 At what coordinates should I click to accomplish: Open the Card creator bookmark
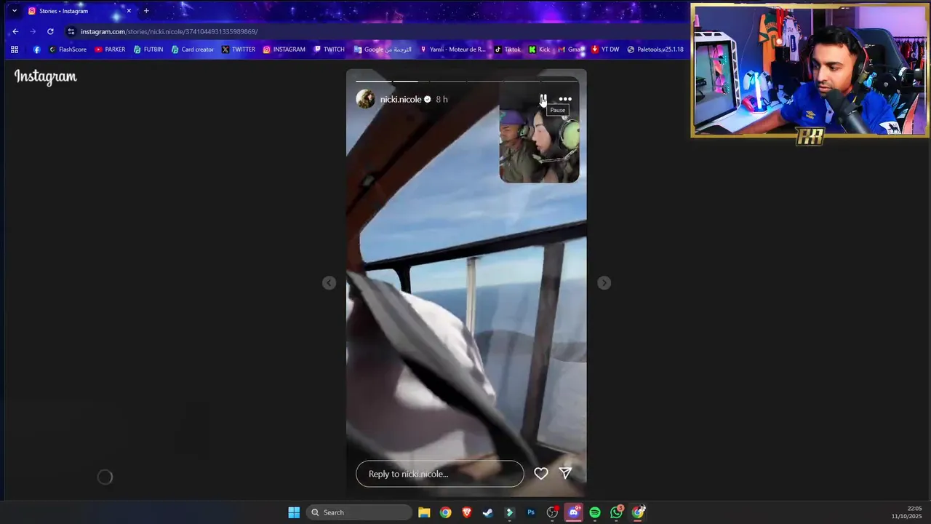pyautogui.click(x=192, y=49)
